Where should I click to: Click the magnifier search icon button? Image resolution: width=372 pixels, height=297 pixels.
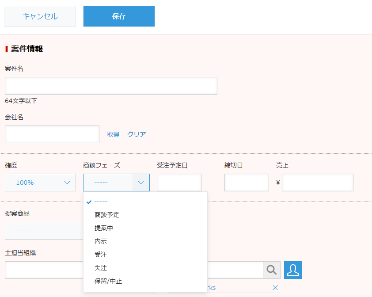point(272,270)
